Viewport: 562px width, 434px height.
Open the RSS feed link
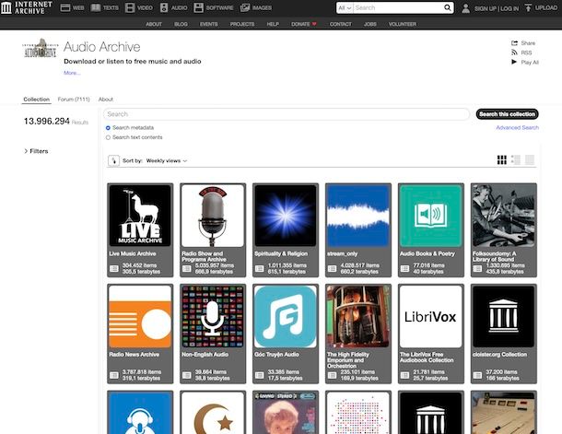point(521,53)
